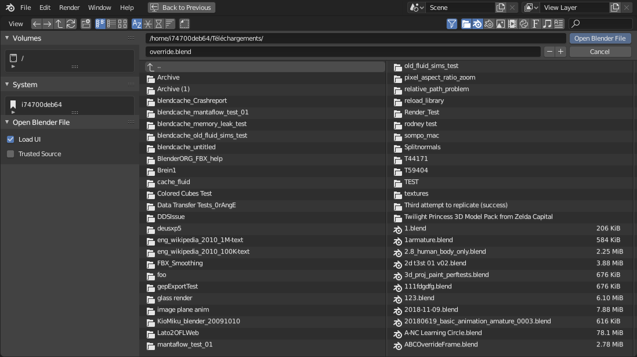
Task: Open the Window menu
Action: coord(100,8)
